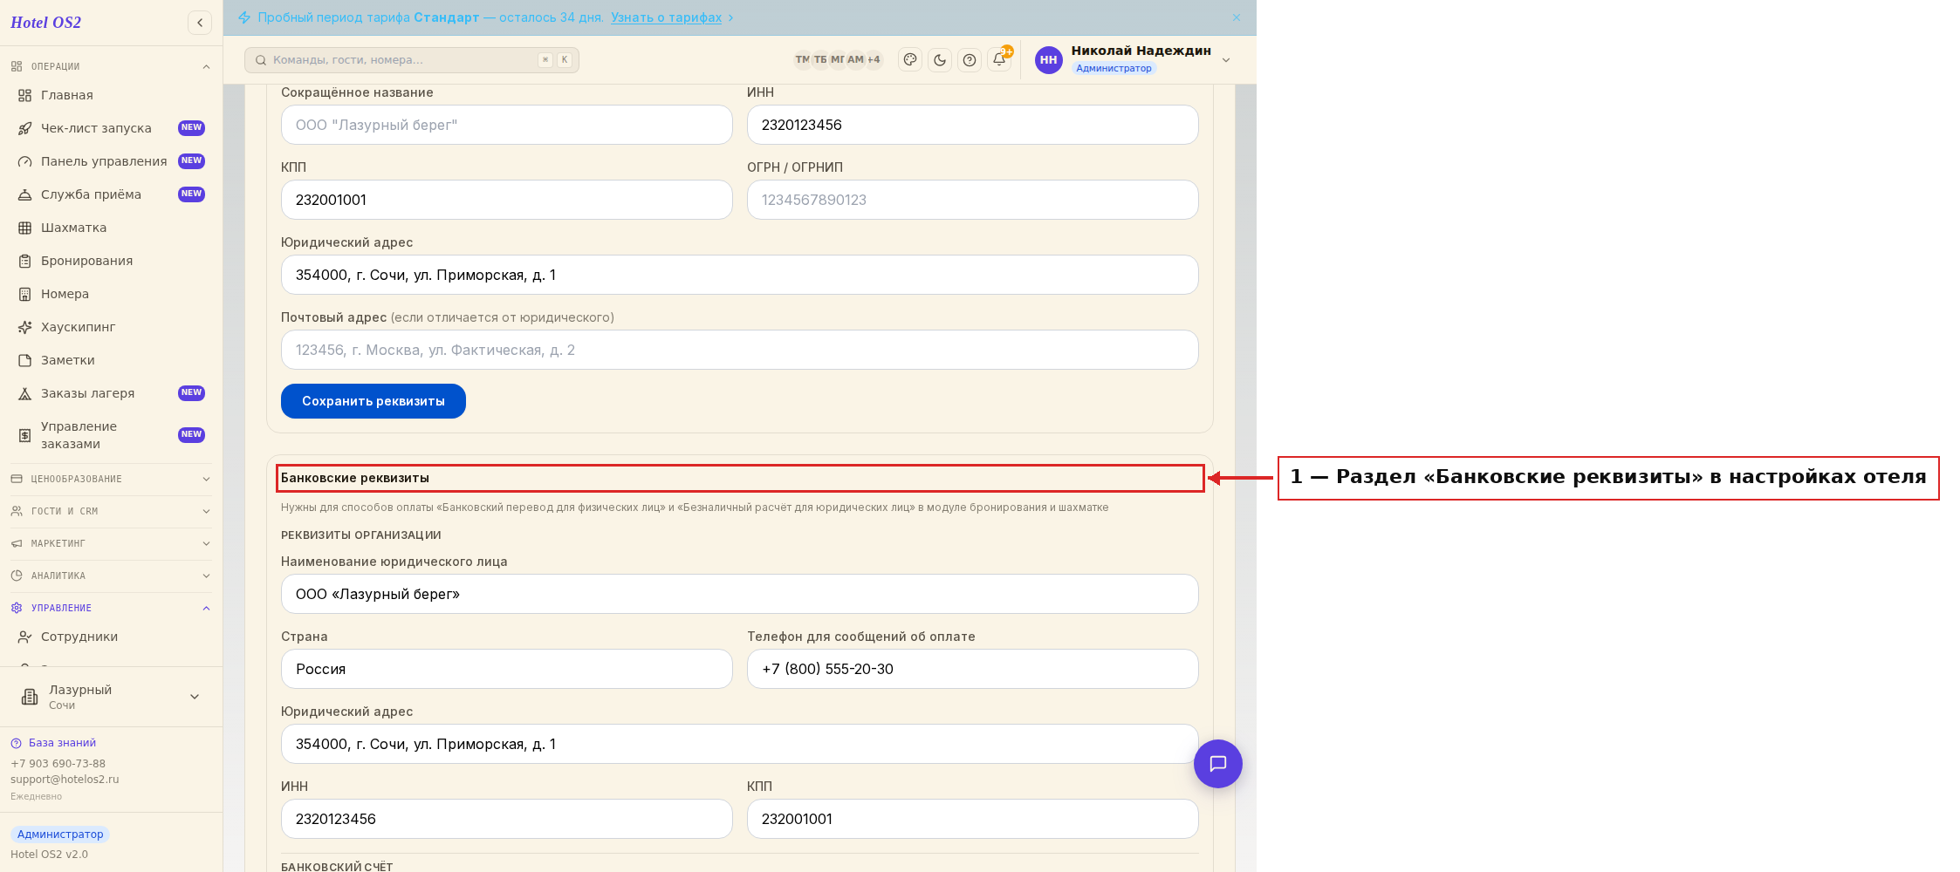Click the Сохранить реквизиты button

pyautogui.click(x=373, y=401)
